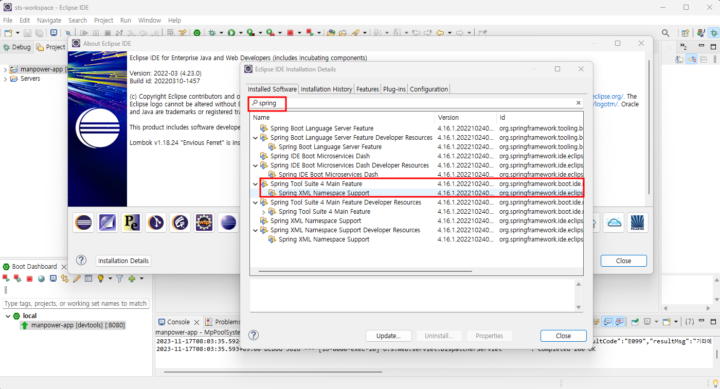This screenshot has height=389, width=720.
Task: Select the Spring XML Namespace Support highlighted row
Action: [x=417, y=193]
